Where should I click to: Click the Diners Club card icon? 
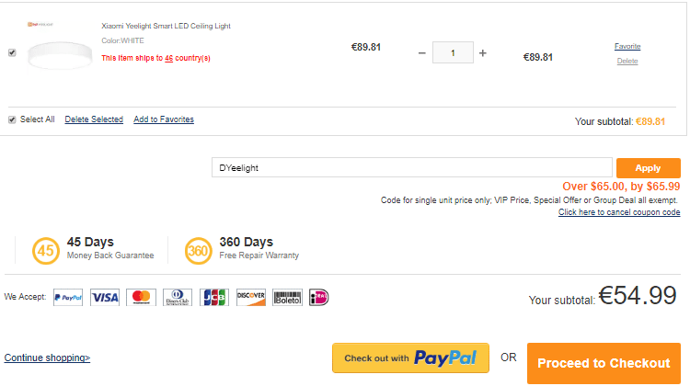click(x=178, y=298)
